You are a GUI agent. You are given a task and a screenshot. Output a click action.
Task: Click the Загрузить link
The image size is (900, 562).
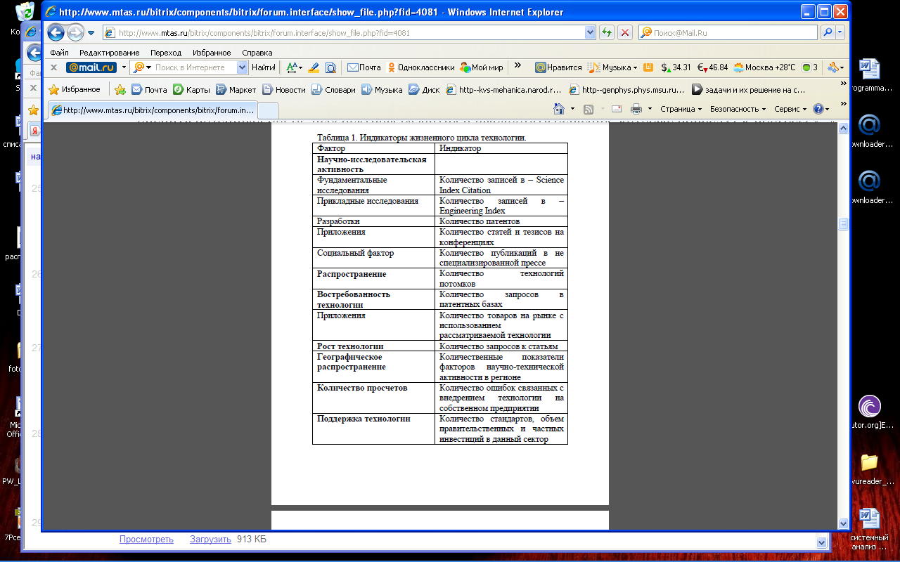click(210, 540)
